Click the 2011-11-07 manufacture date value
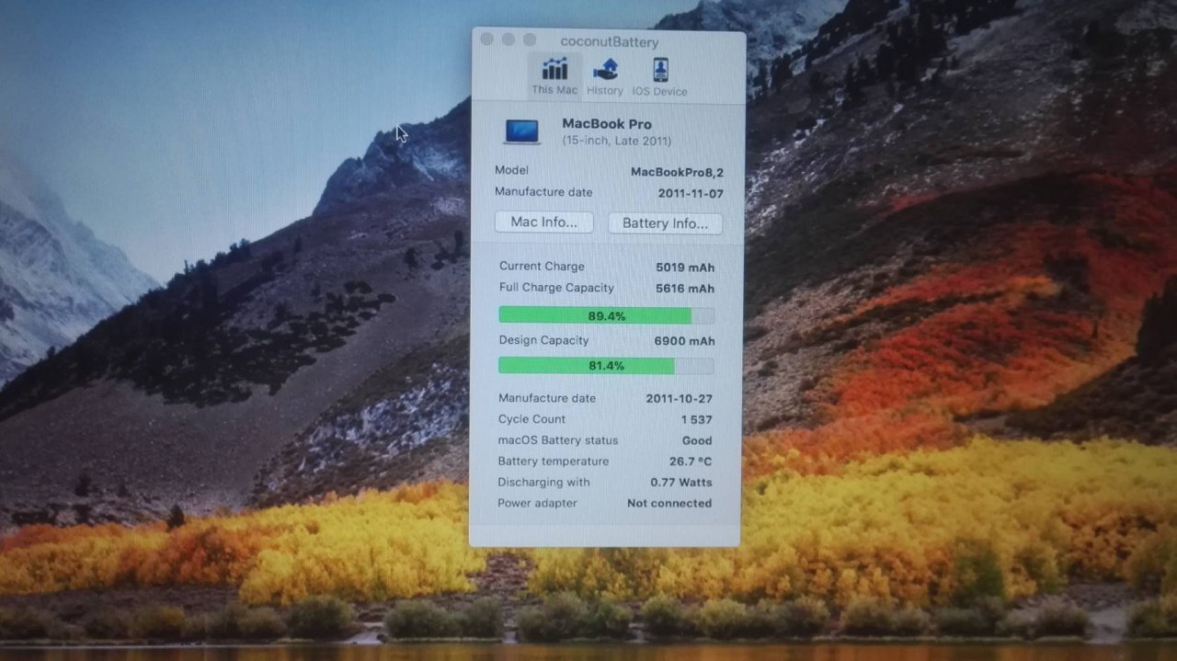Image resolution: width=1177 pixels, height=661 pixels. pos(691,194)
